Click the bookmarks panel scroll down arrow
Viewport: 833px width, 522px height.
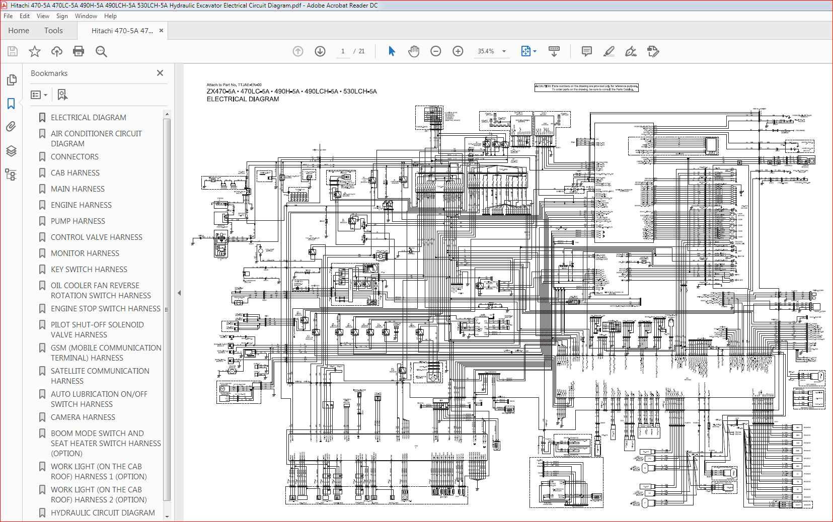point(167,516)
